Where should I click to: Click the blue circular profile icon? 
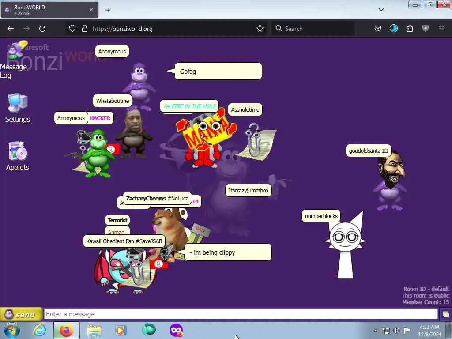click(394, 29)
